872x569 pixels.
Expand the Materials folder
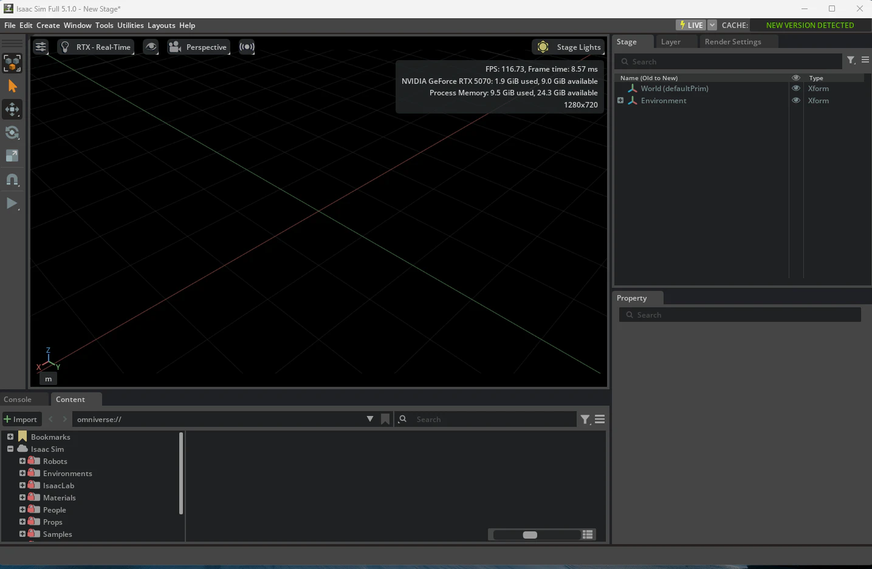[22, 497]
